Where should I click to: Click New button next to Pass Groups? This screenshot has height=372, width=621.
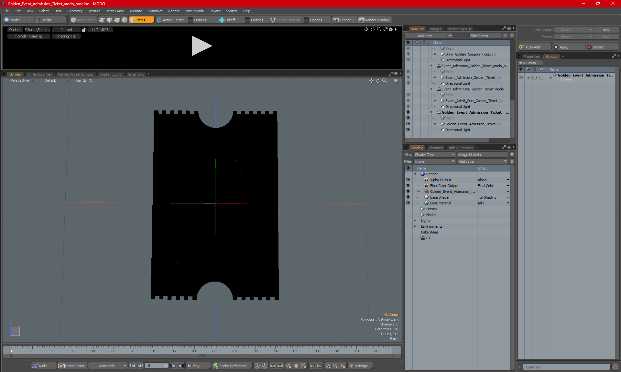pos(606,30)
